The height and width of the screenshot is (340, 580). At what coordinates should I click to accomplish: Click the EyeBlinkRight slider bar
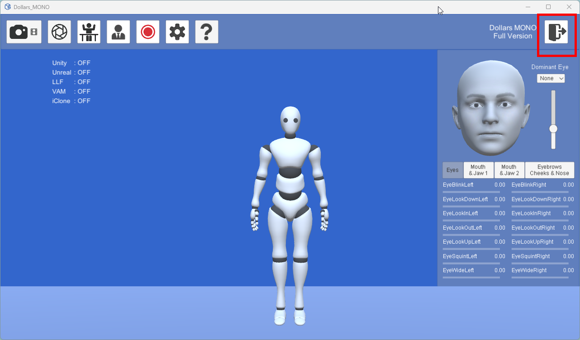pos(540,192)
